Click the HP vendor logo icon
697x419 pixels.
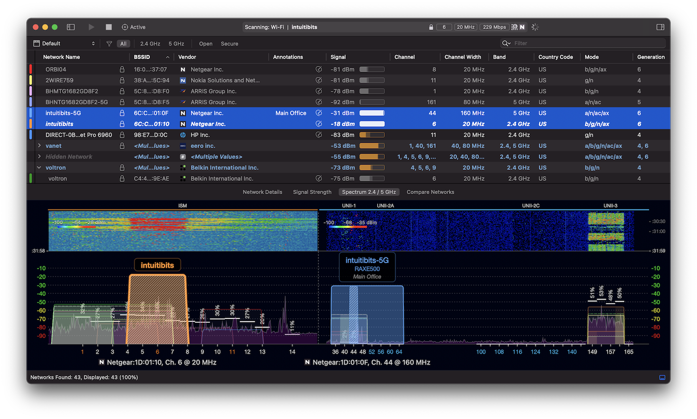click(x=183, y=135)
